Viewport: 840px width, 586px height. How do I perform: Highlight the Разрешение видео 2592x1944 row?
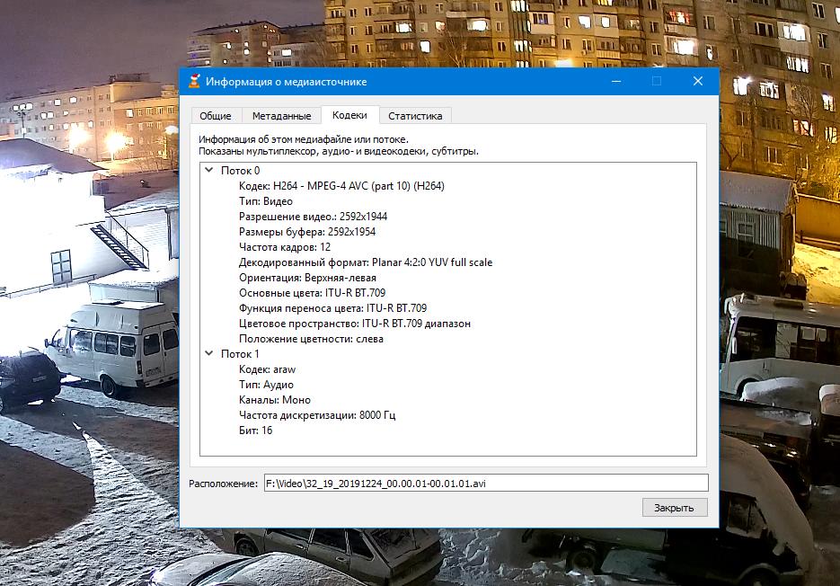pyautogui.click(x=313, y=217)
